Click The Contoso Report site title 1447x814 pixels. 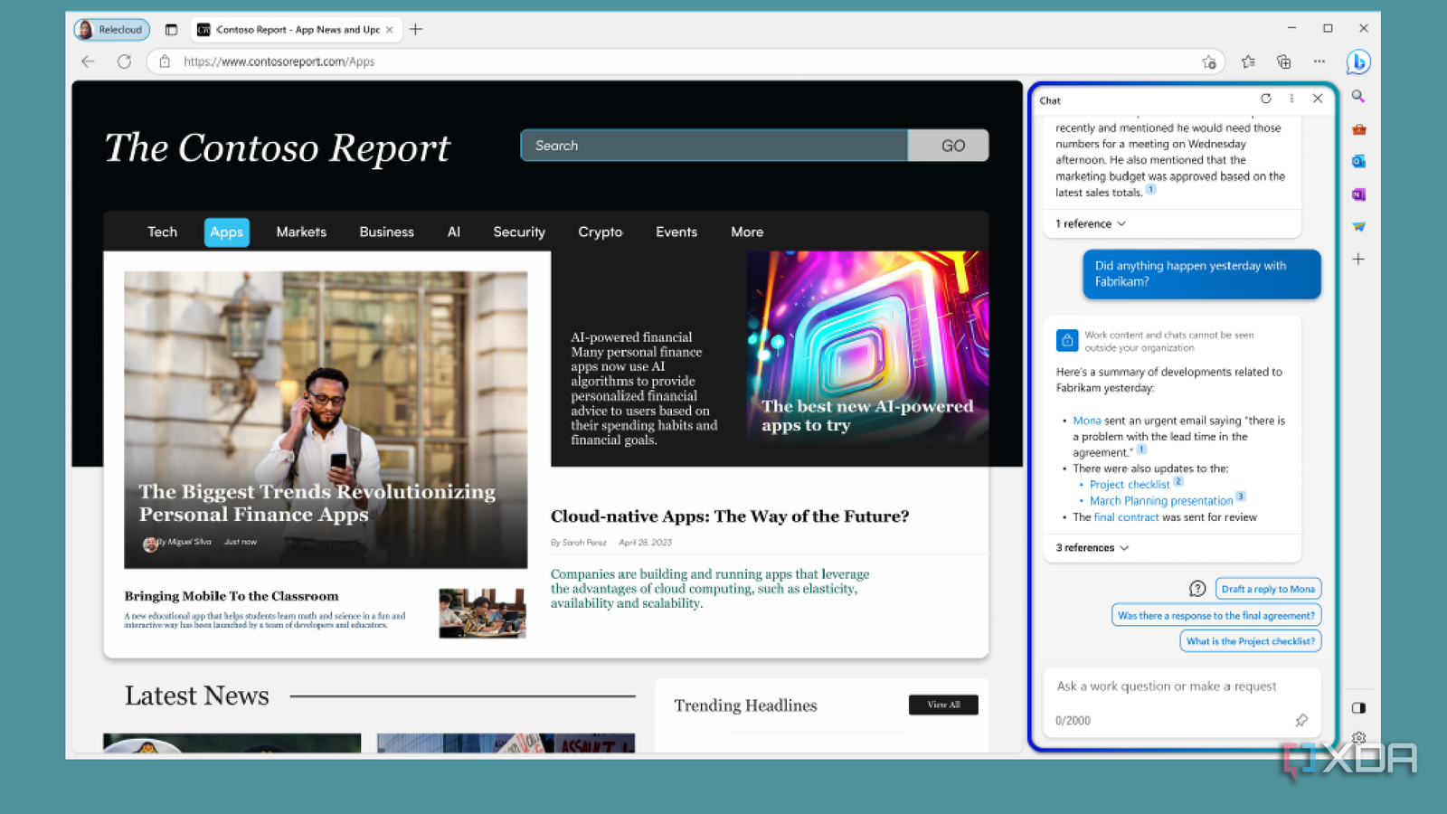coord(277,148)
